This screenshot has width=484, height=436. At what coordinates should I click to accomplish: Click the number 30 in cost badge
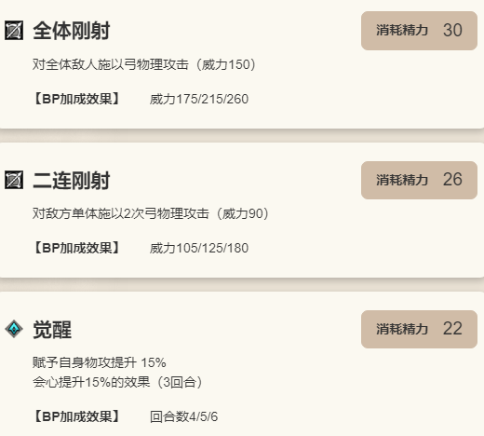(x=452, y=31)
